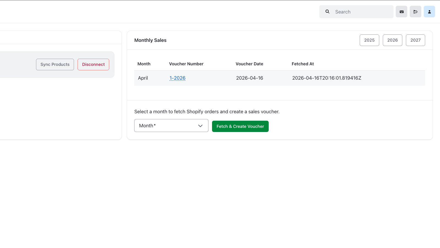Open voucher link 1-2026
Viewport: 440px width, 248px height.
177,78
